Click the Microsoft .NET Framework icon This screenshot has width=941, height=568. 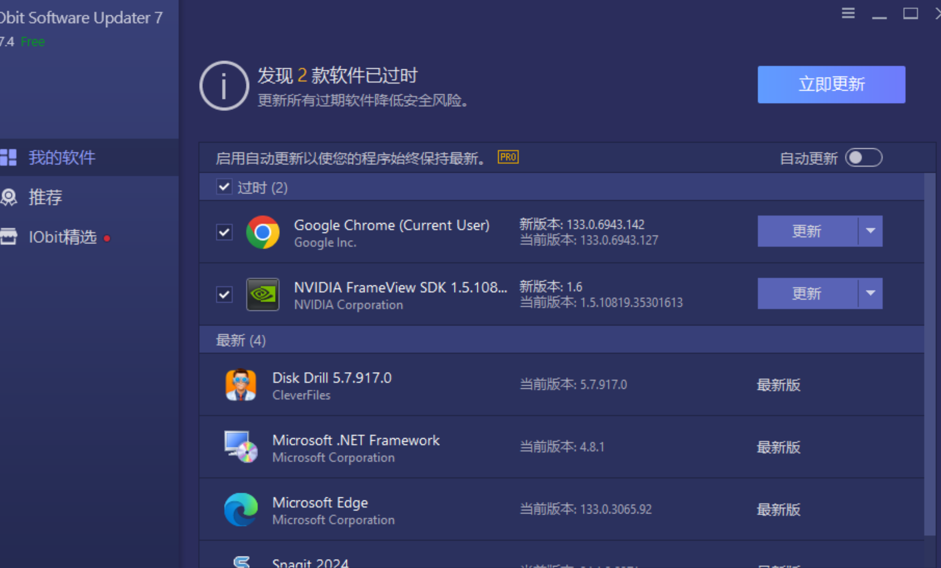click(x=240, y=447)
